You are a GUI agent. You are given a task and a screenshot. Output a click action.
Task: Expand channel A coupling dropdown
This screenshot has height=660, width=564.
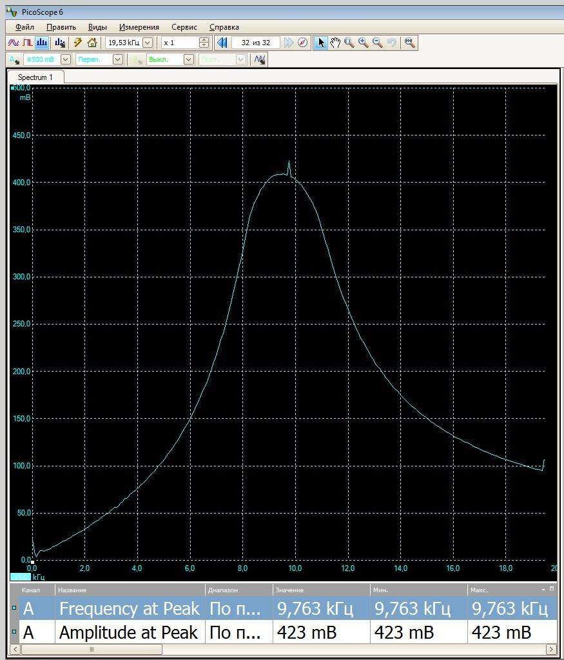pyautogui.click(x=117, y=59)
